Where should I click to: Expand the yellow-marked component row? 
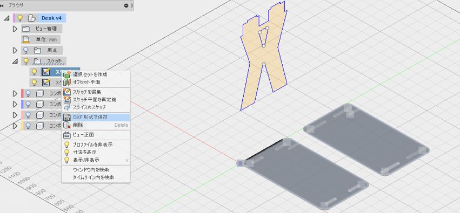[x=15, y=126]
